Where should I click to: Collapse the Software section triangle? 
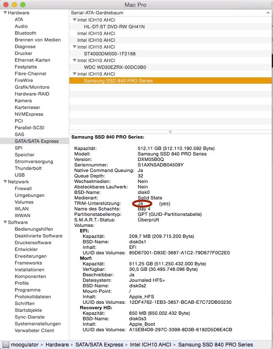click(x=5, y=222)
